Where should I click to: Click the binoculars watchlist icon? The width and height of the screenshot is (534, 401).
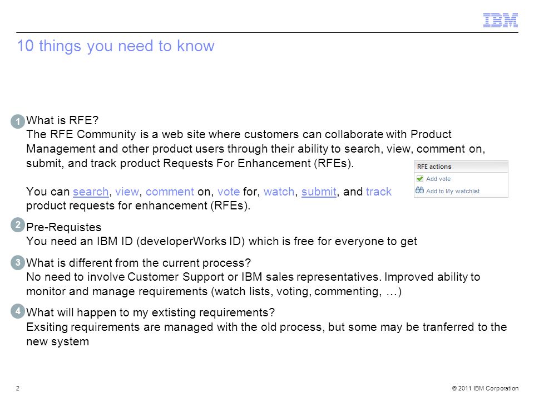pos(419,190)
